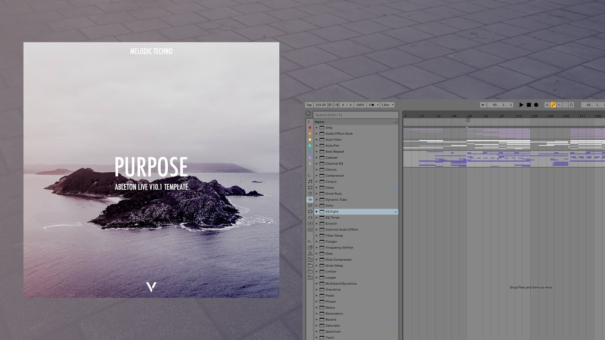Expand the Limiter folder
Image resolution: width=605 pixels, height=340 pixels.
pos(317,272)
